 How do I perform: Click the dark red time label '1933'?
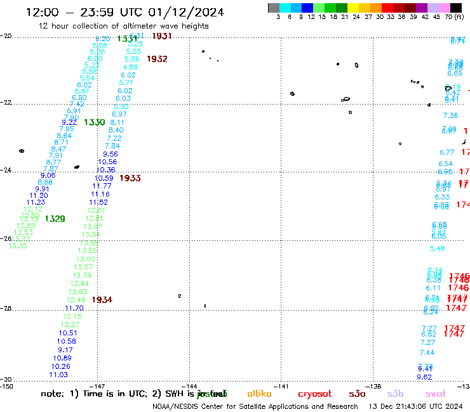click(x=130, y=178)
